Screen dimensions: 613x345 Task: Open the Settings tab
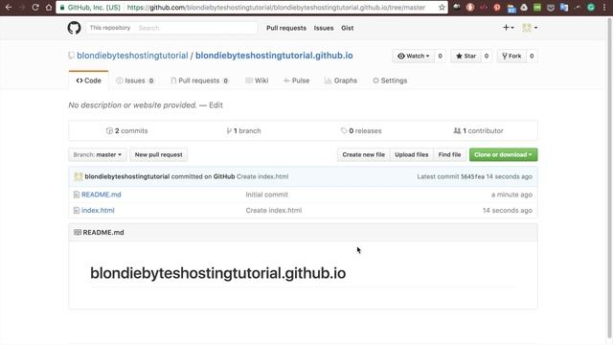pos(390,80)
